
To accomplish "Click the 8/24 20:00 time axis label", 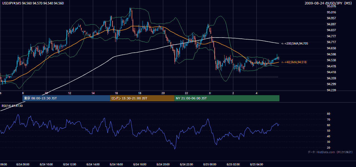I will point(163,164).
